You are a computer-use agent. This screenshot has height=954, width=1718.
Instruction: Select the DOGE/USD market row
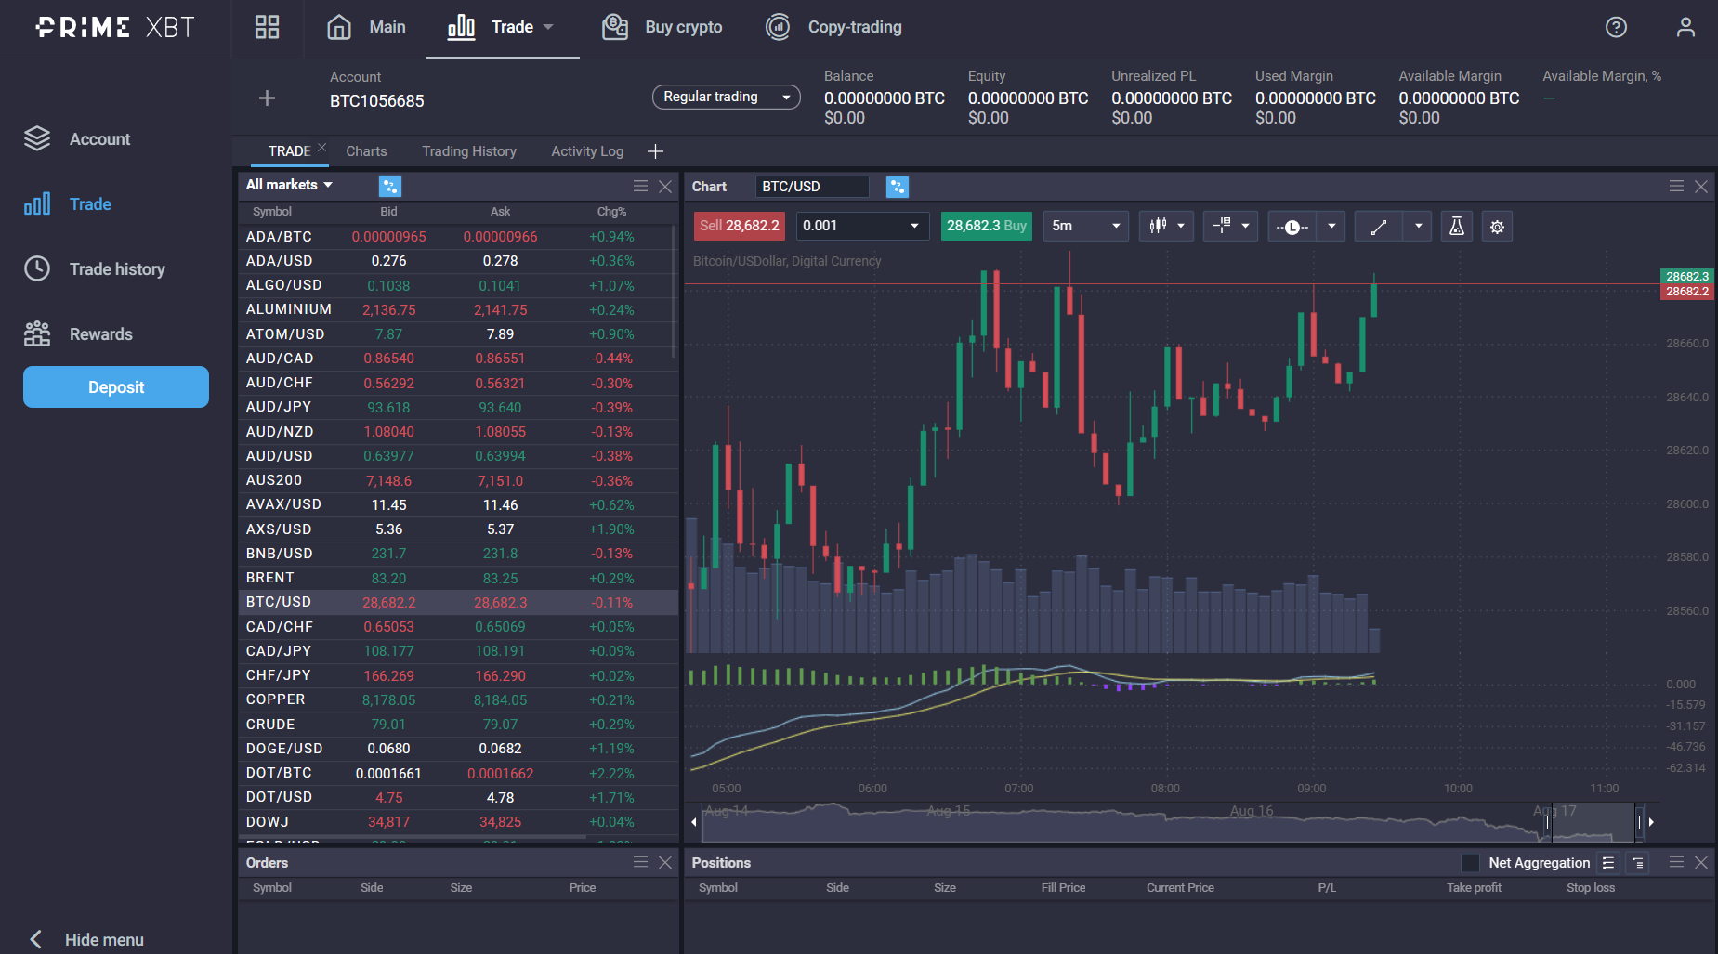pos(458,749)
